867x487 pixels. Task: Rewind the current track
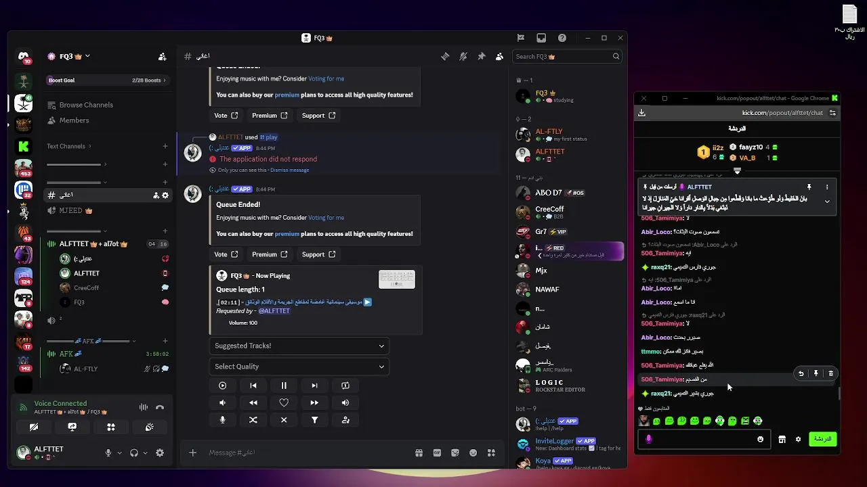(x=253, y=402)
